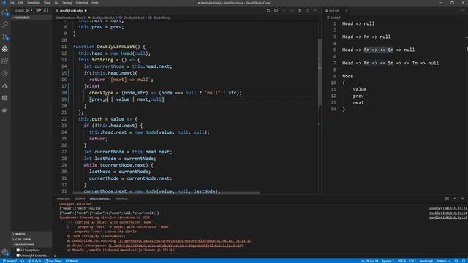Click this.toString breadcrumb item
This screenshot has width=468, height=263.
tap(162, 18)
